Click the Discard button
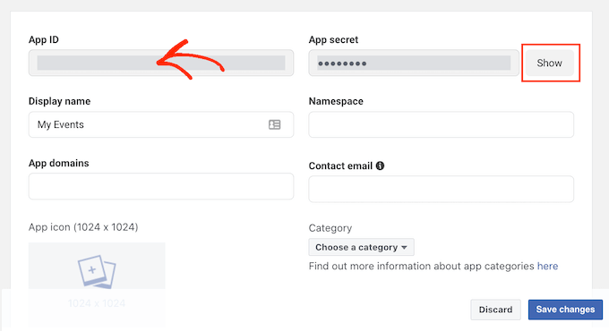 pyautogui.click(x=495, y=310)
